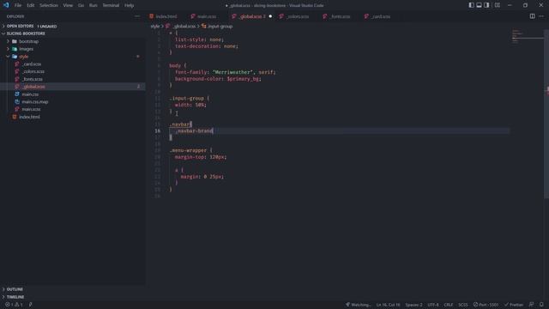Click the CSS icon beside main.css
This screenshot has height=309, width=549.
tap(17, 94)
